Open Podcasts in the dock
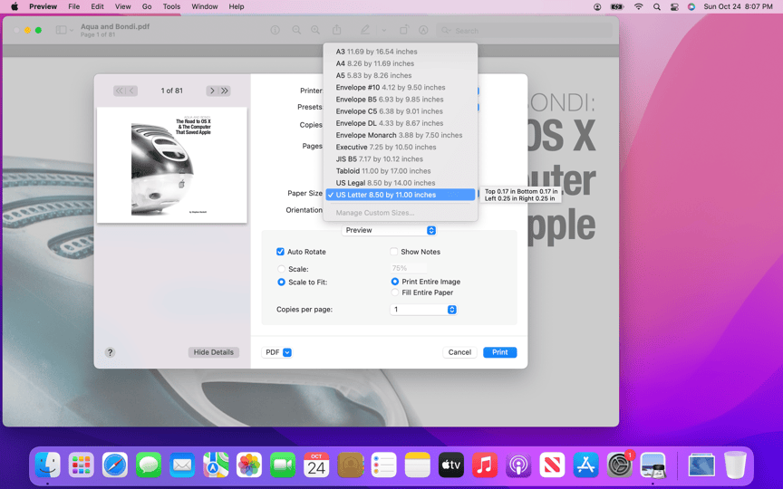The height and width of the screenshot is (489, 783). tap(518, 465)
